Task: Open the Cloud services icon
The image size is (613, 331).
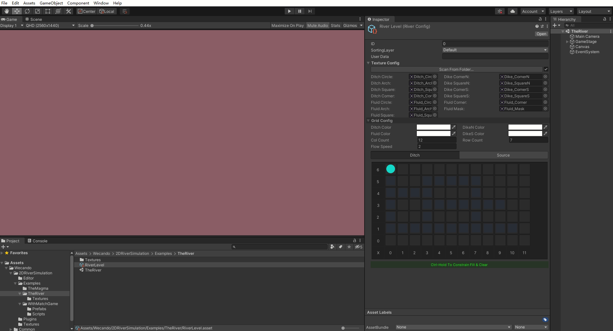Action: [x=513, y=11]
